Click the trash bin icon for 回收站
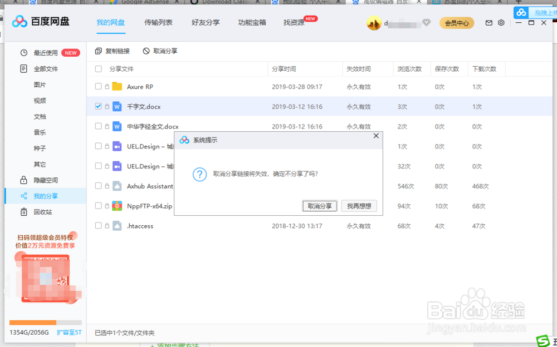 [24, 212]
